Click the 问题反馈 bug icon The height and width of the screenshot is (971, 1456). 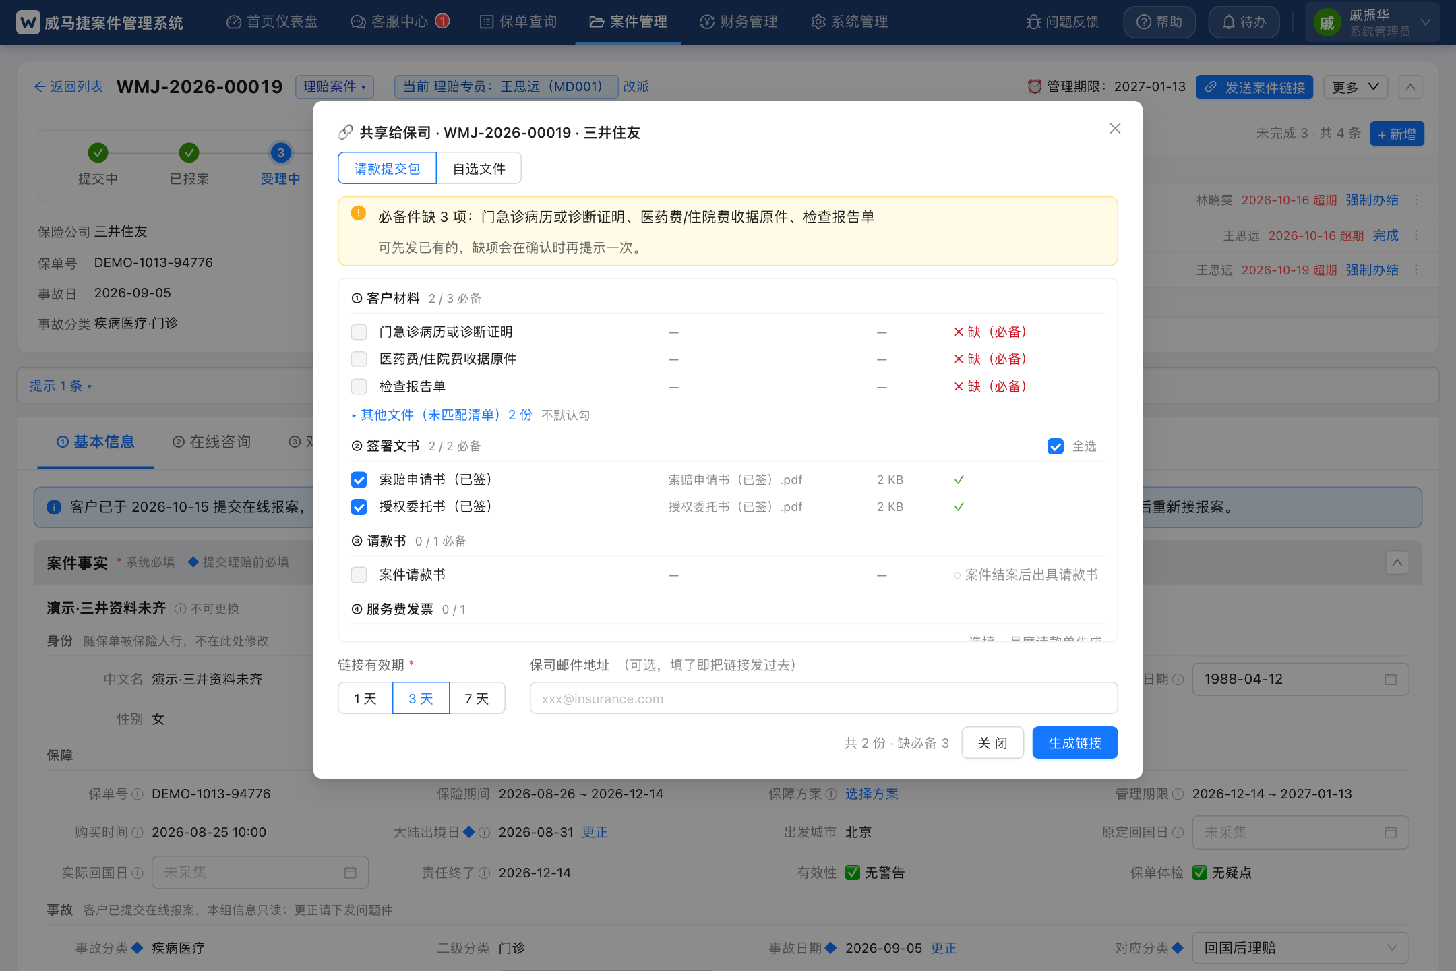(1033, 22)
